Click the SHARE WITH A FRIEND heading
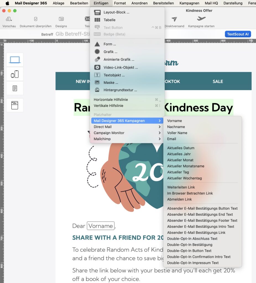The height and width of the screenshot is (283, 256). tap(118, 237)
